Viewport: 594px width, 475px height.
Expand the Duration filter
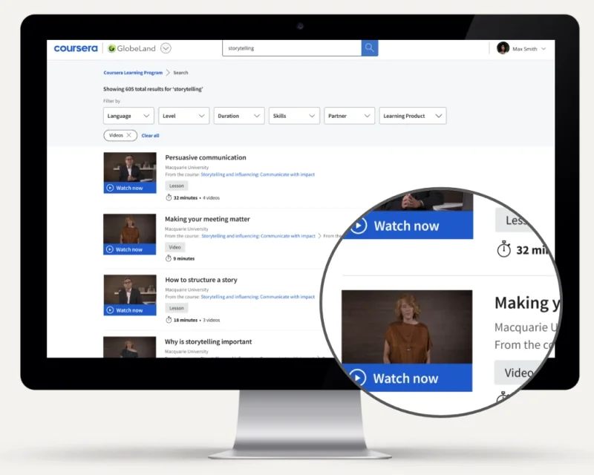pyautogui.click(x=238, y=116)
